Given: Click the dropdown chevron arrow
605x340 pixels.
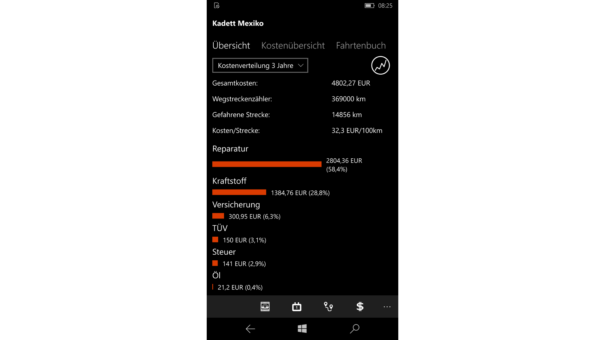Looking at the screenshot, I should (301, 65).
